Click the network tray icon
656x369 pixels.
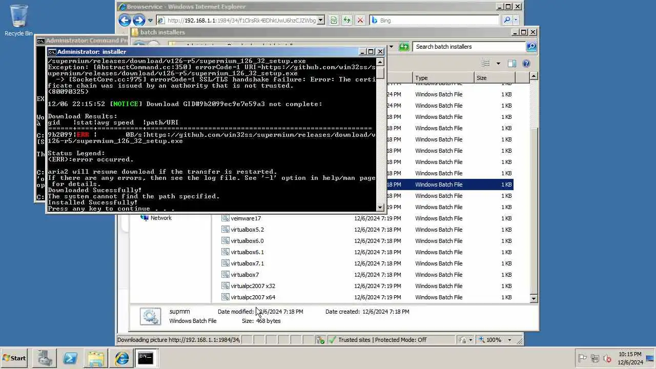coord(595,359)
